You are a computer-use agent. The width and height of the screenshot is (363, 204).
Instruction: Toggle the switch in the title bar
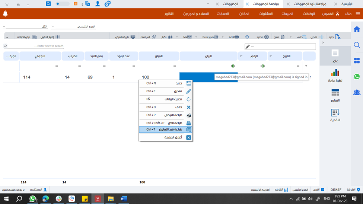click(62, 4)
